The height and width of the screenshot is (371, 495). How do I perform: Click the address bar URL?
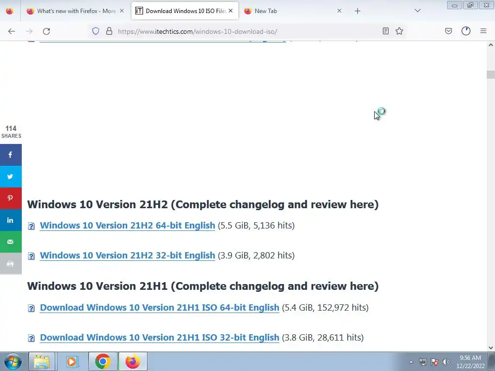tap(198, 31)
